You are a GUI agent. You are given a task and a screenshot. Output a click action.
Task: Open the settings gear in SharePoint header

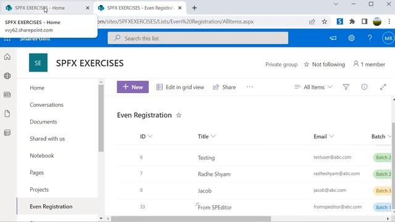pos(351,38)
